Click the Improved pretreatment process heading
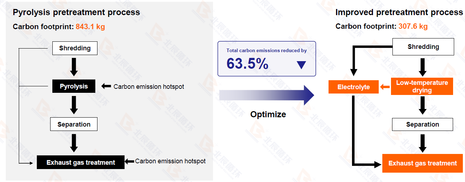 pos(399,12)
